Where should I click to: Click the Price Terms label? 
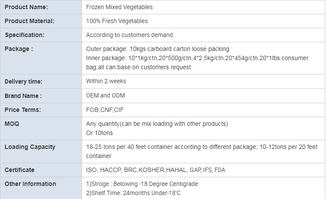(x=23, y=110)
